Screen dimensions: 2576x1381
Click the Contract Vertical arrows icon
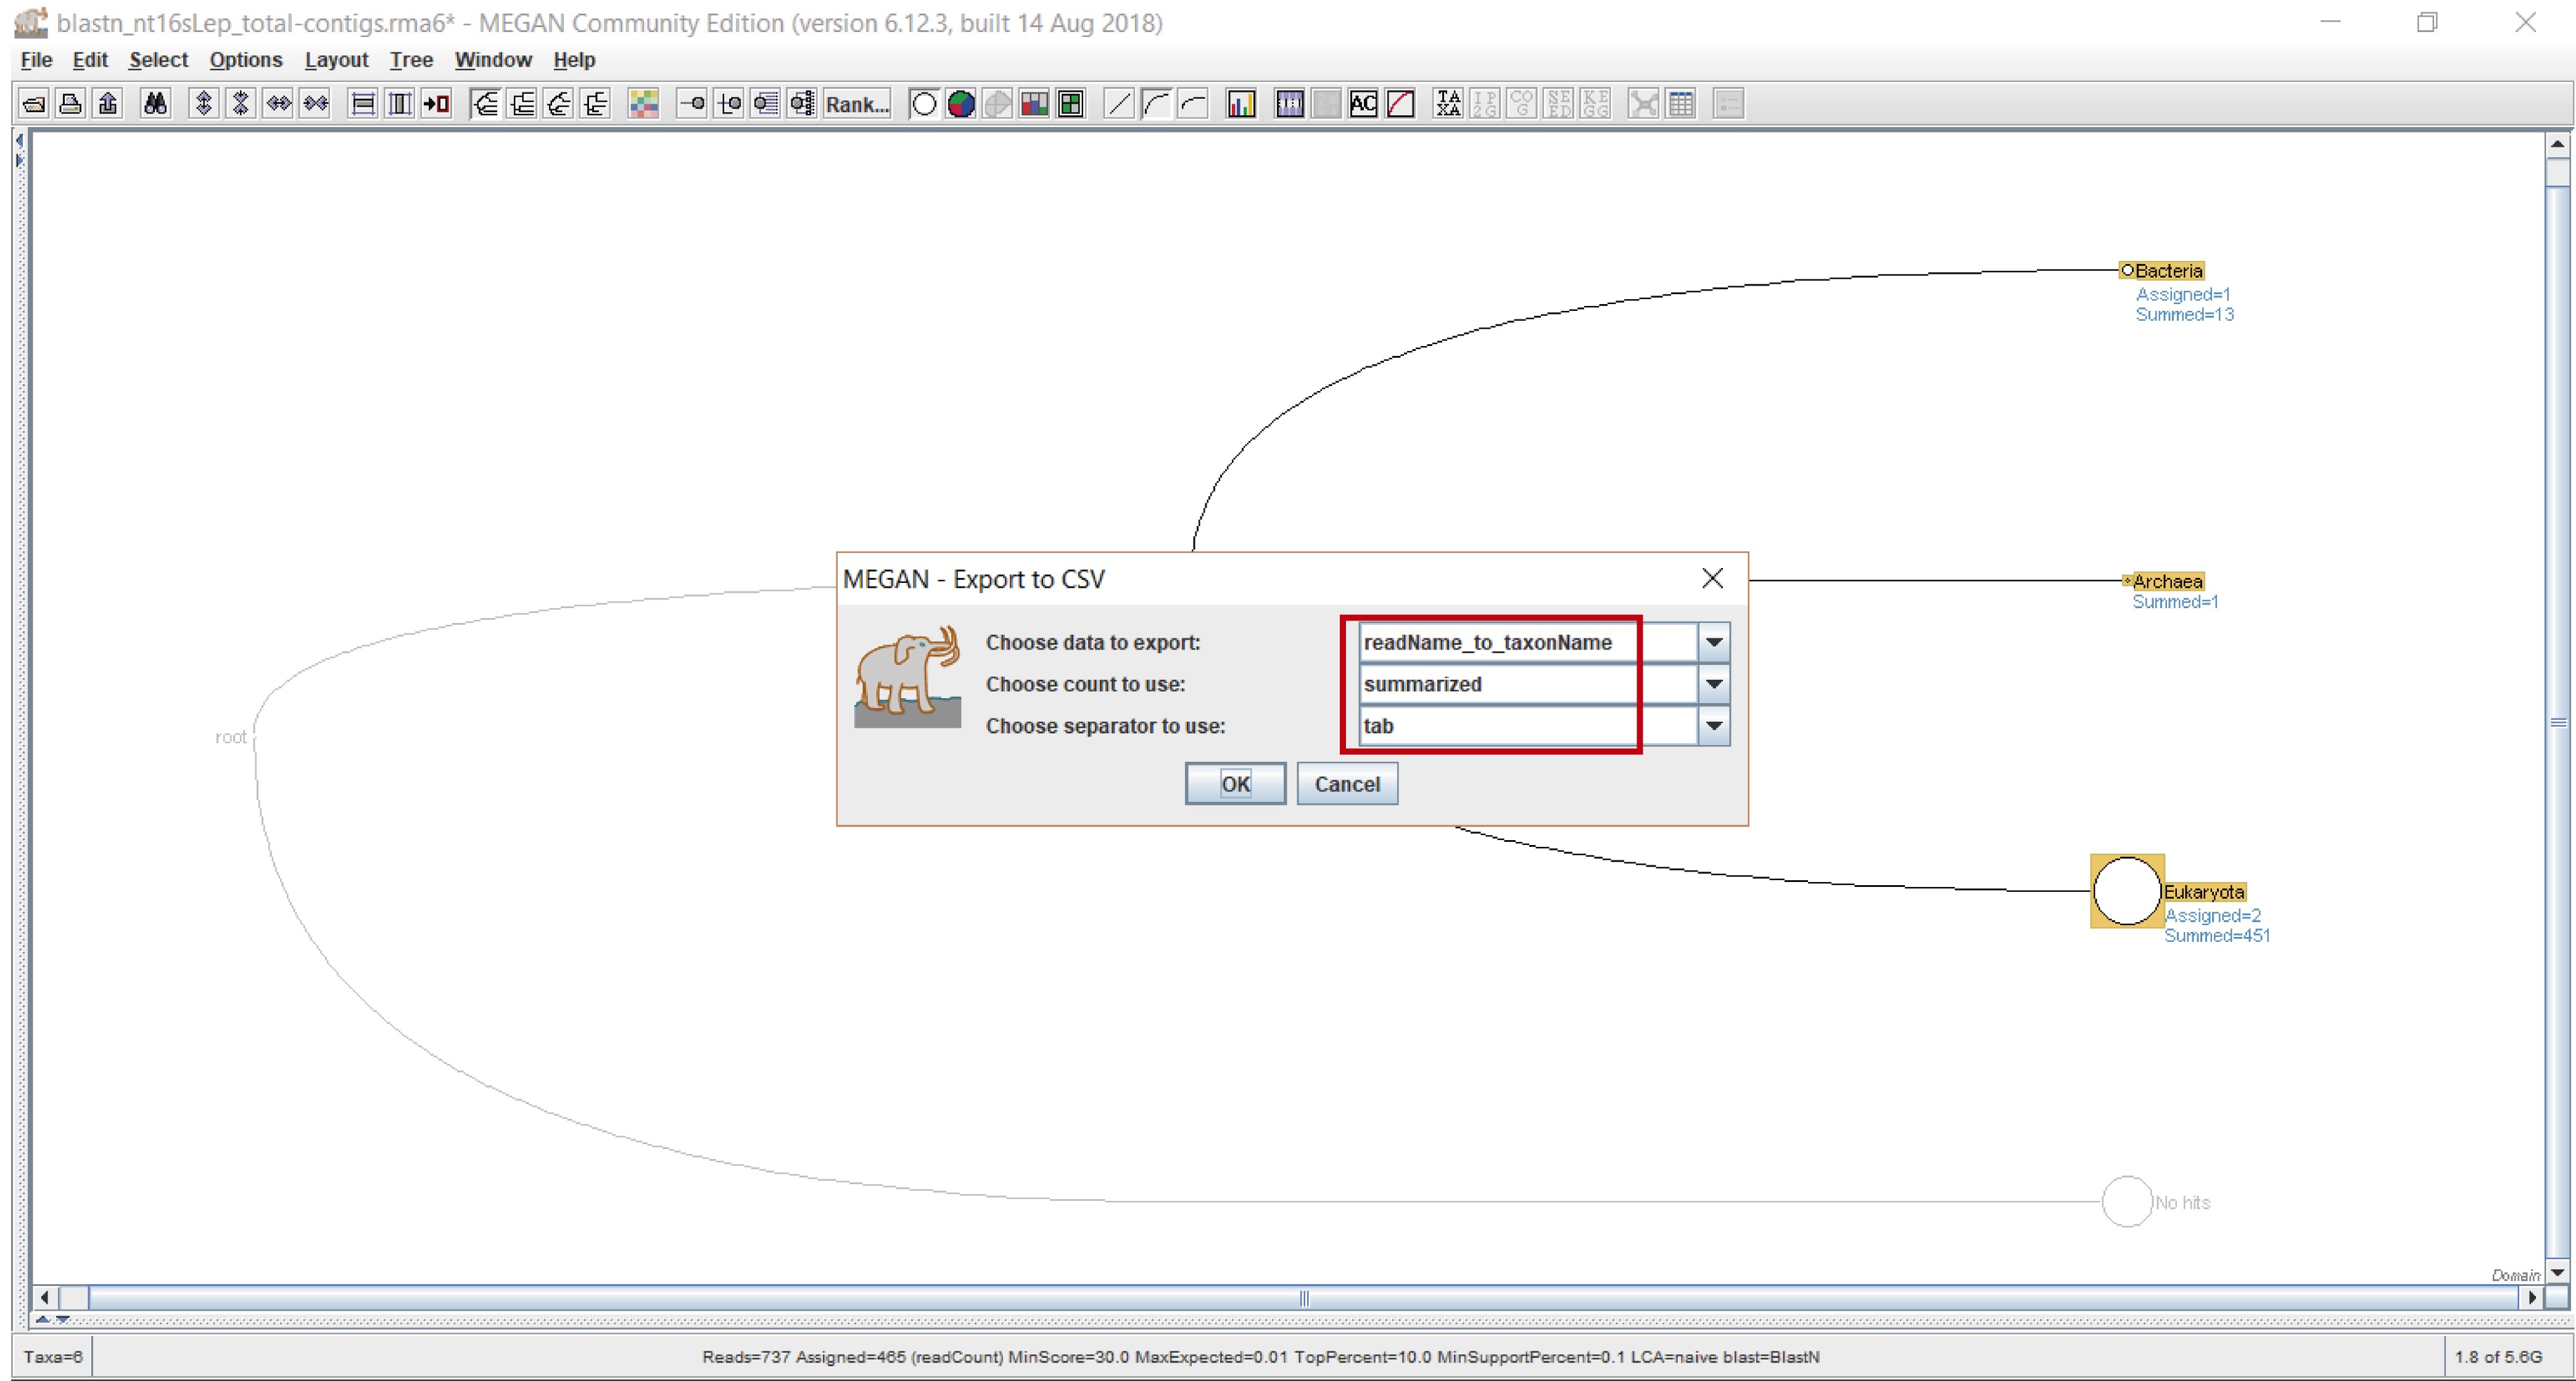(241, 104)
